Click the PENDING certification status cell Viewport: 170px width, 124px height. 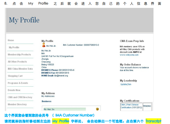[x=147, y=106]
